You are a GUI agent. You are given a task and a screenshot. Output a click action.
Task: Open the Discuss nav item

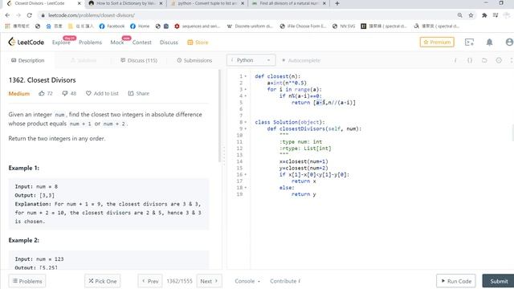click(169, 43)
